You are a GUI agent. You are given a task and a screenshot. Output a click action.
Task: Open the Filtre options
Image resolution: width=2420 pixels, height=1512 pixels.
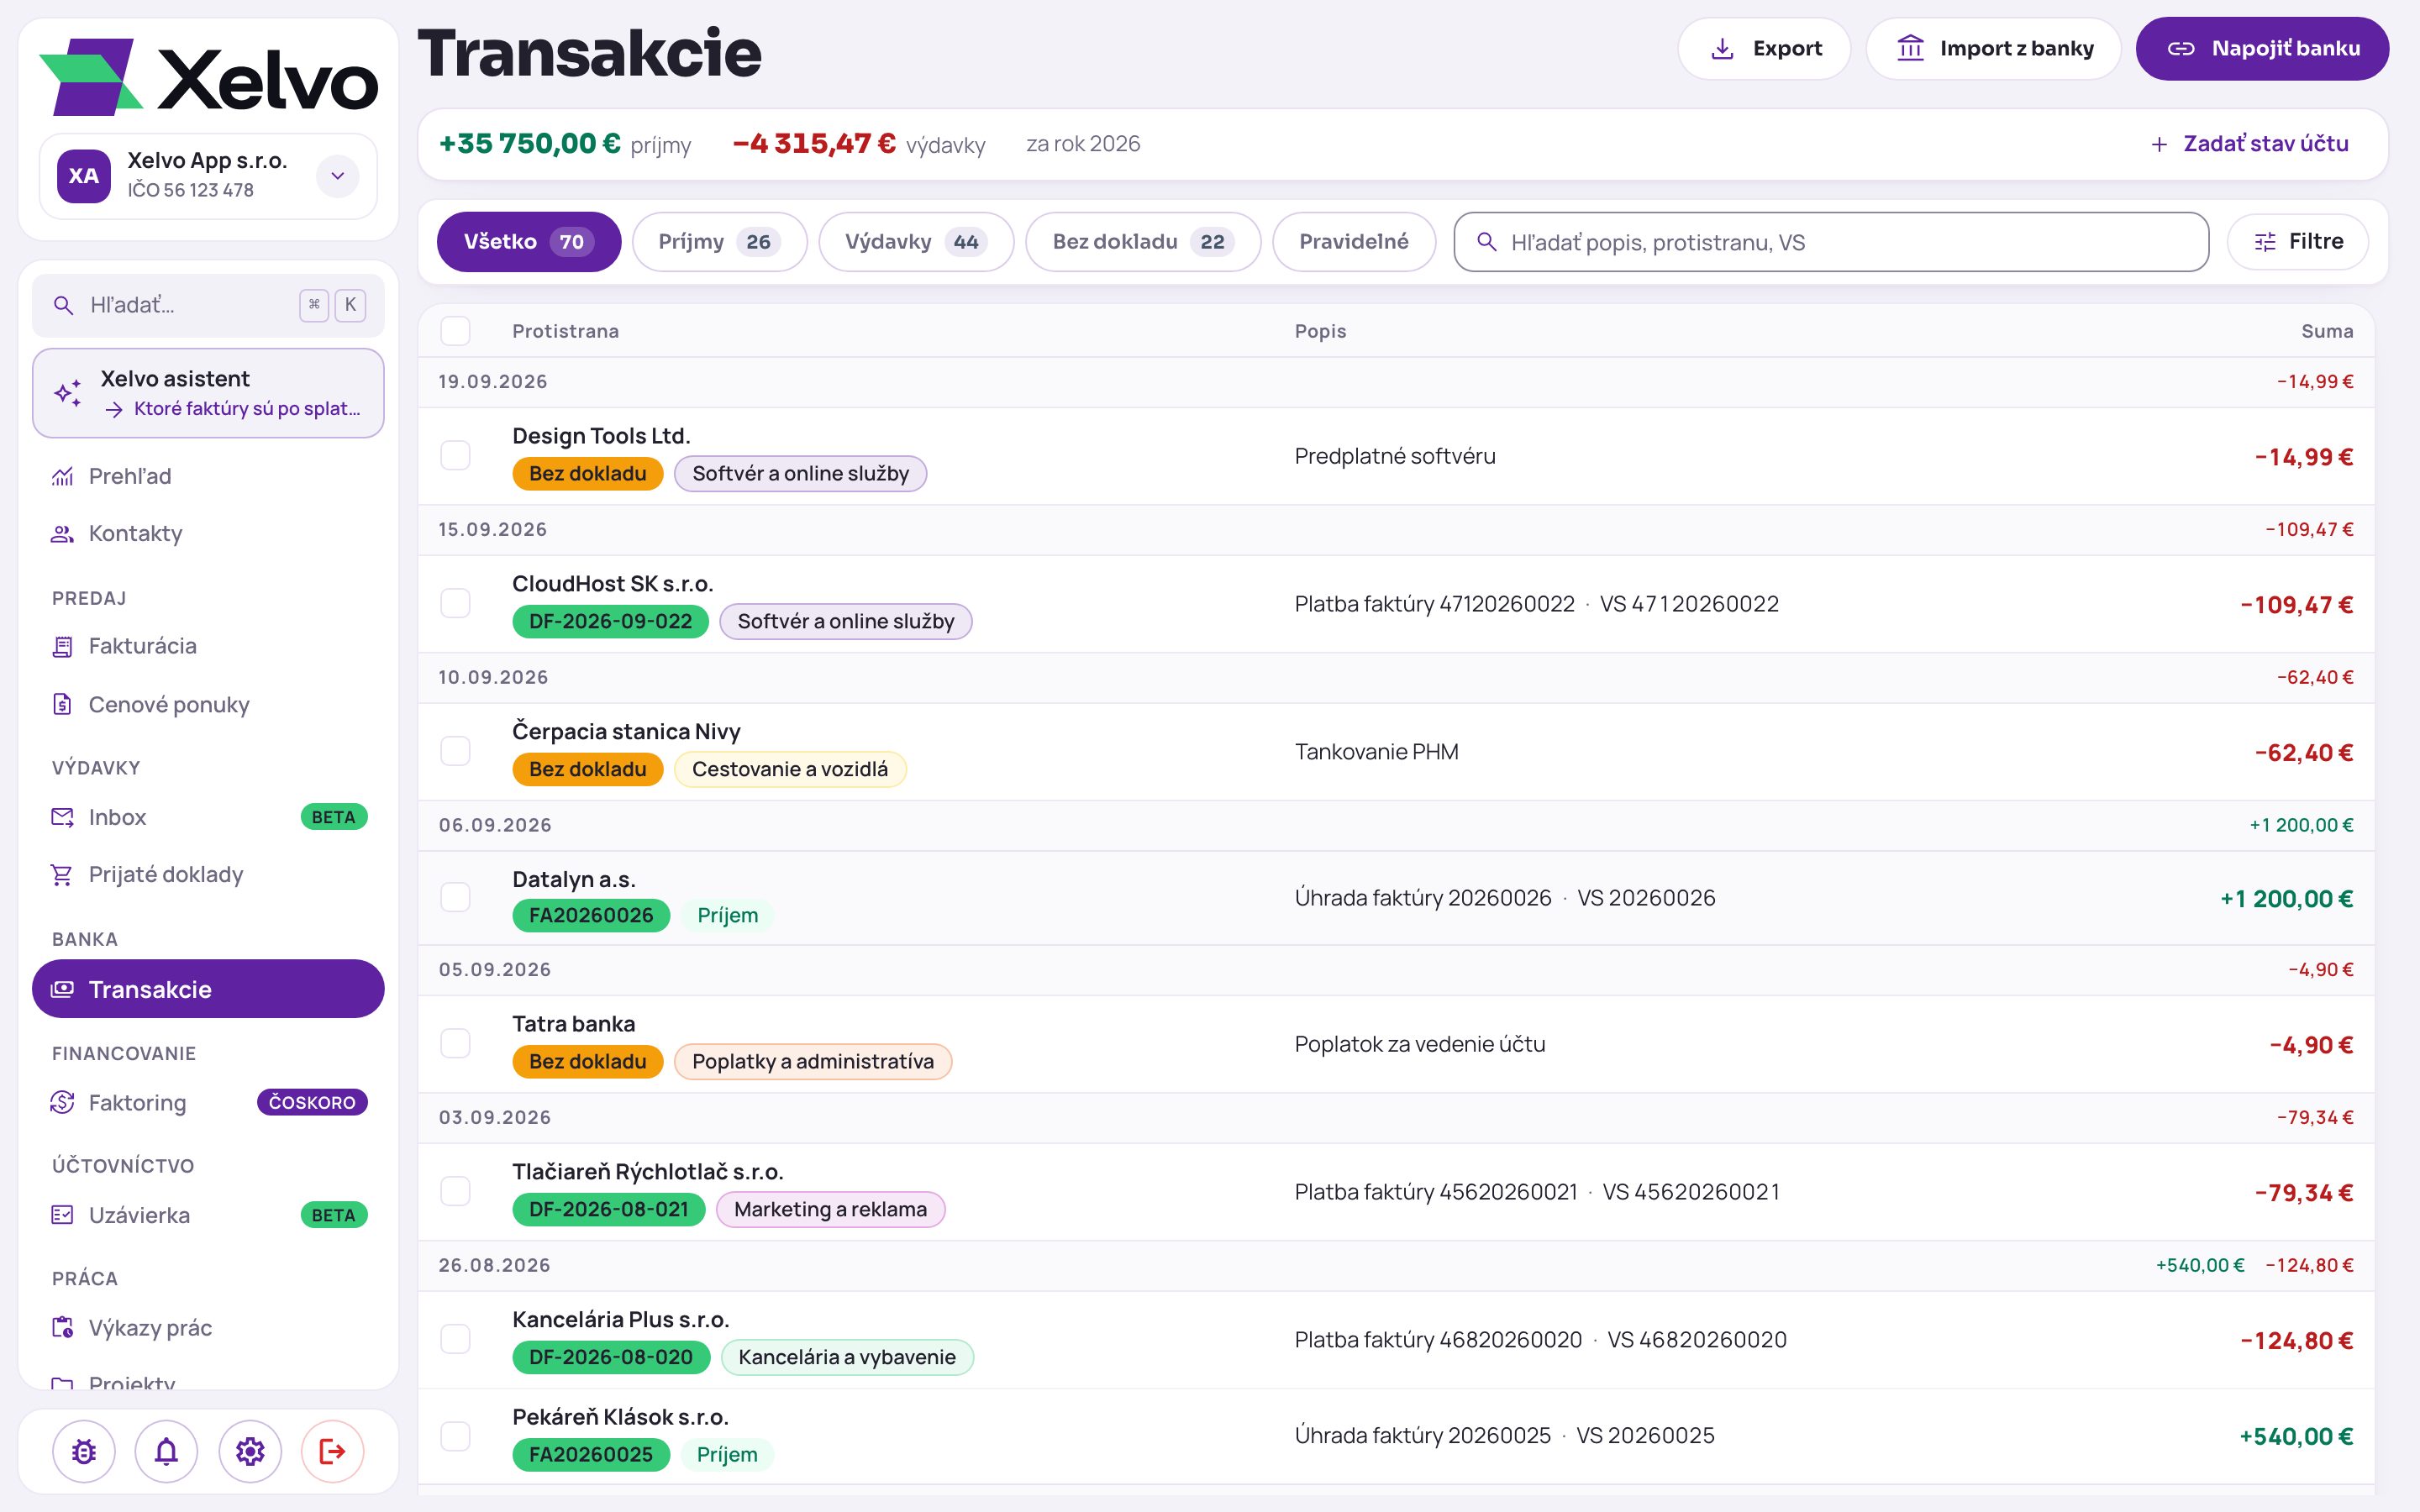click(2298, 242)
